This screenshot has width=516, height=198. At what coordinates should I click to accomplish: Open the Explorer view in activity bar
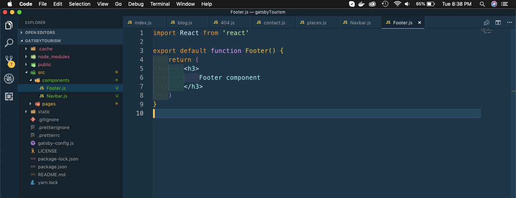click(x=9, y=25)
